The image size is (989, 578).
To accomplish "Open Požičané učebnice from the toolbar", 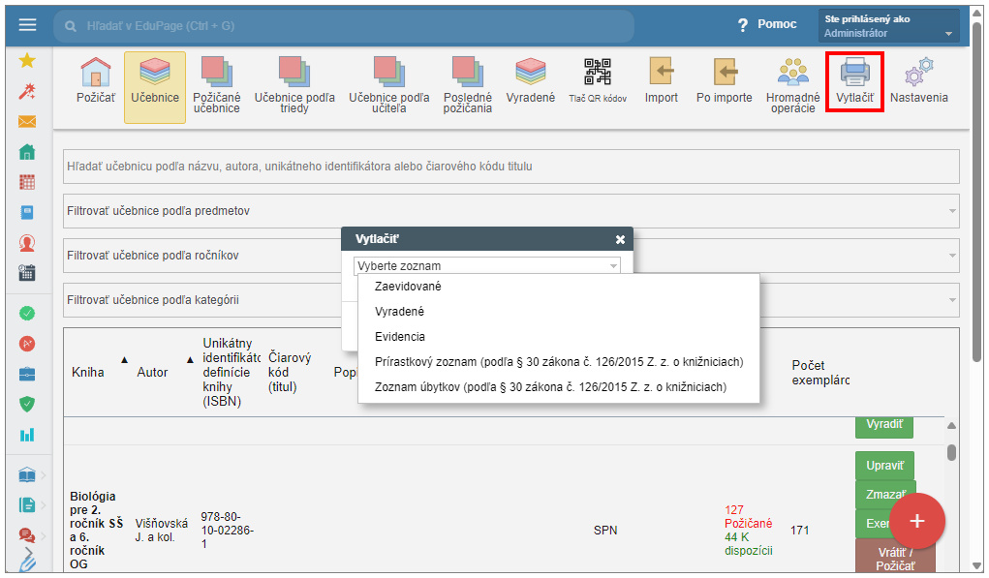I will coord(216,74).
